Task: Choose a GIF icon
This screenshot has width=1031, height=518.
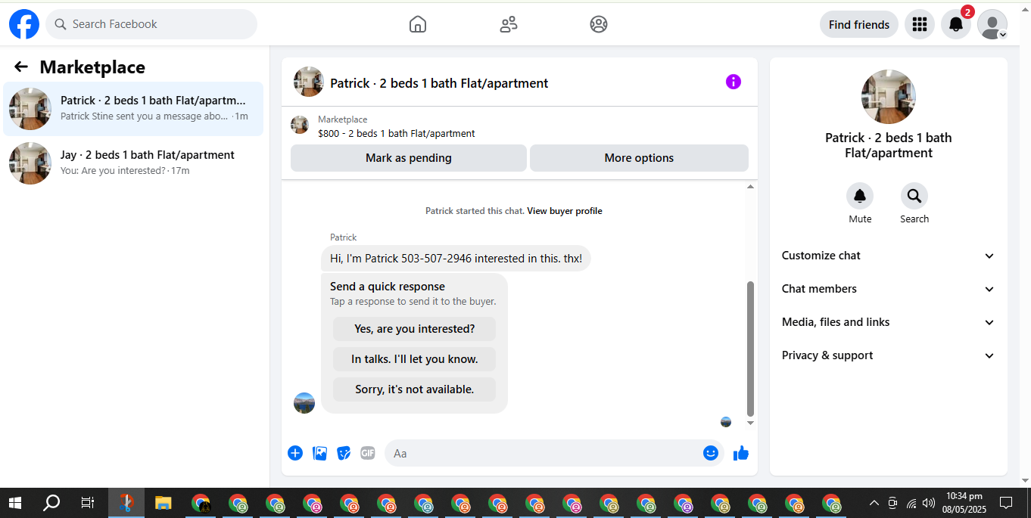Action: tap(368, 453)
